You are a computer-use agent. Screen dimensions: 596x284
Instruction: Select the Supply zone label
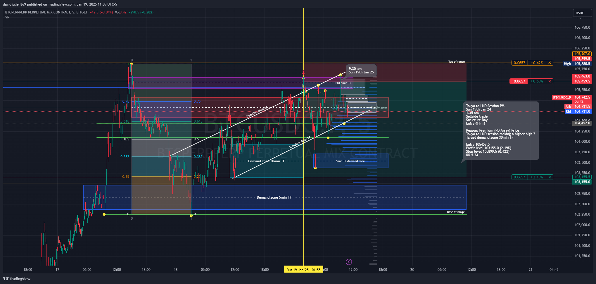(x=379, y=108)
